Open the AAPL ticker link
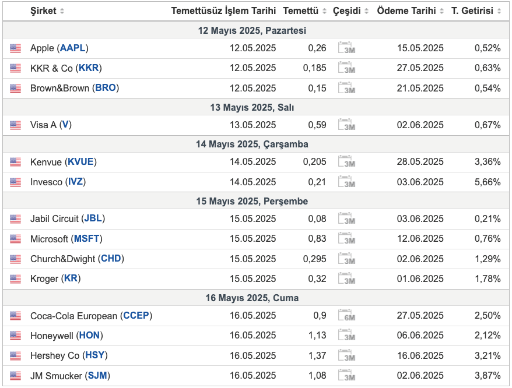Viewport: 512px width, 388px height. pos(72,48)
